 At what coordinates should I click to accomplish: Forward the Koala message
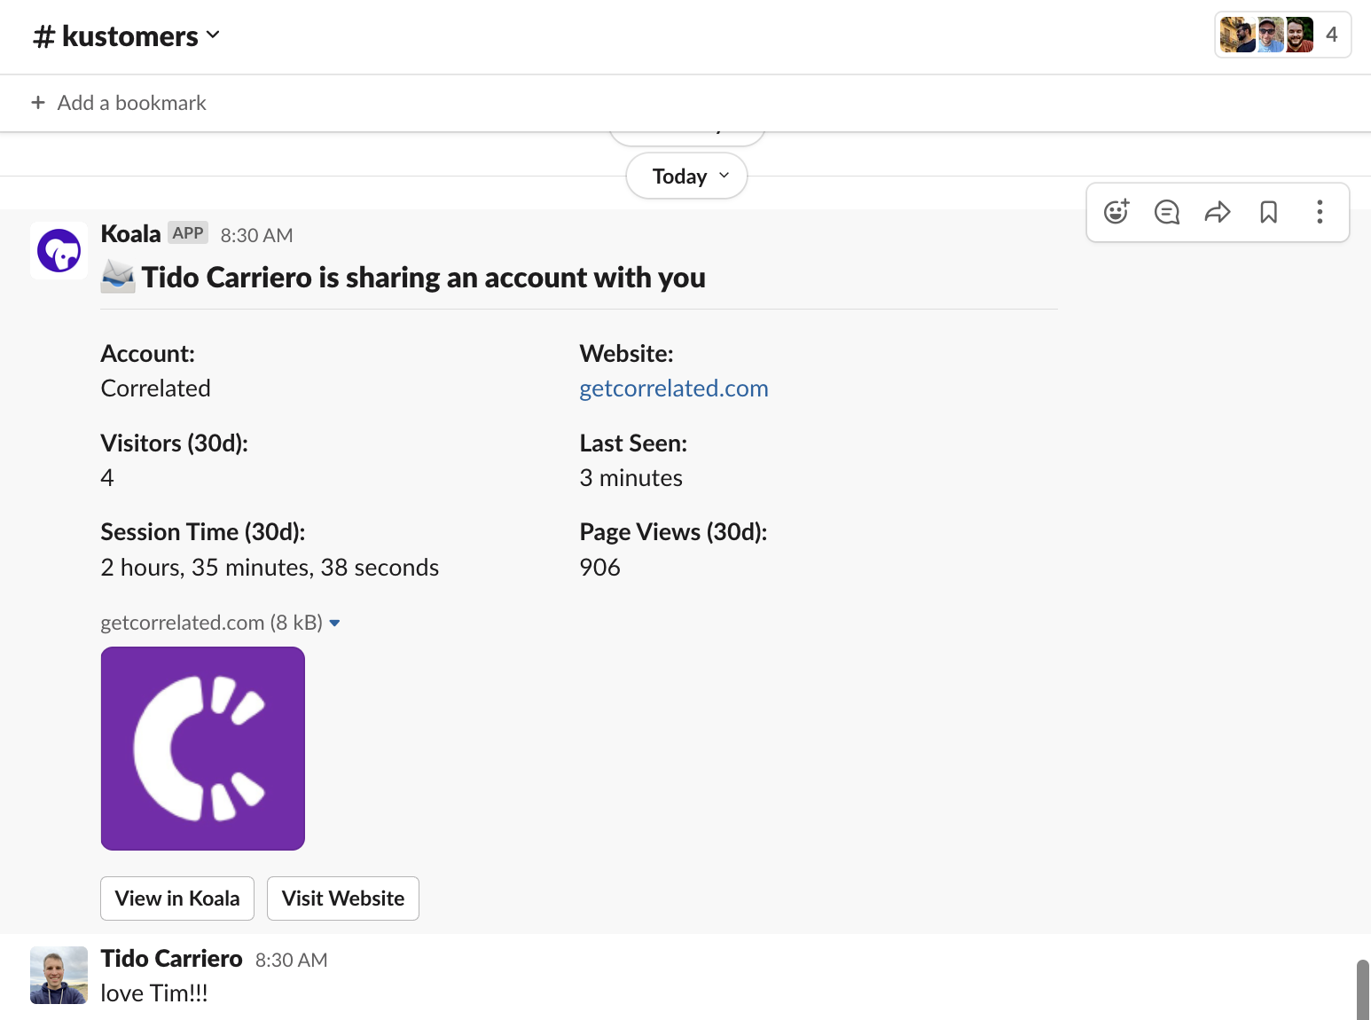click(x=1218, y=212)
